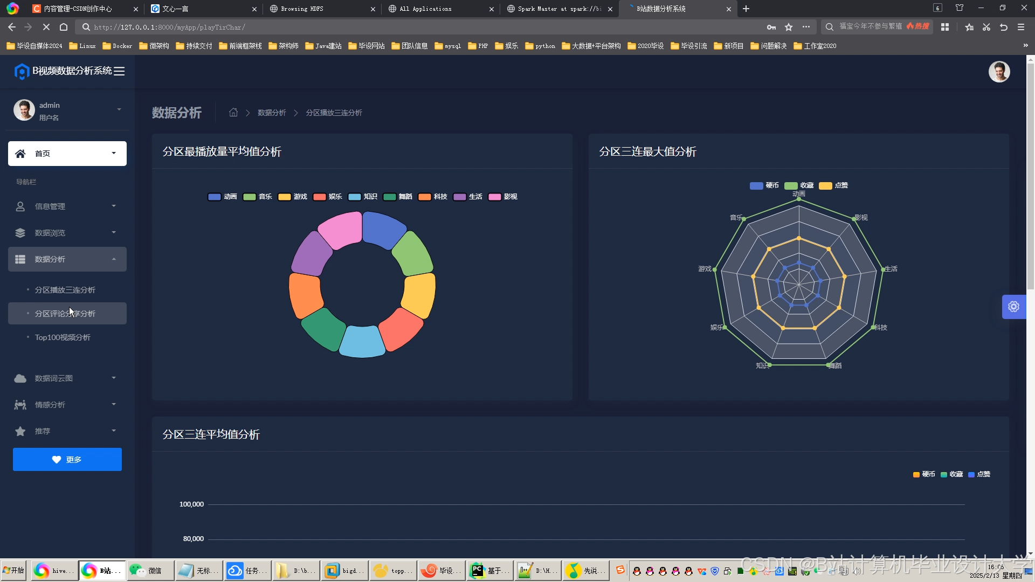The image size is (1035, 582).
Task: Open the blue settings gear panel
Action: [x=1013, y=307]
